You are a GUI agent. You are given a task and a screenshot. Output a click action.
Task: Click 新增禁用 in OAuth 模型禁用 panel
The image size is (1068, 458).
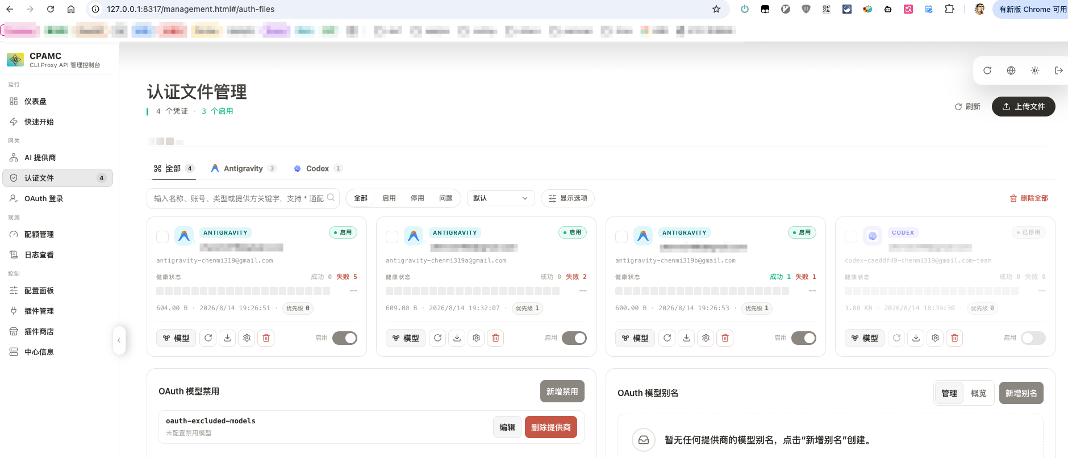(x=562, y=392)
